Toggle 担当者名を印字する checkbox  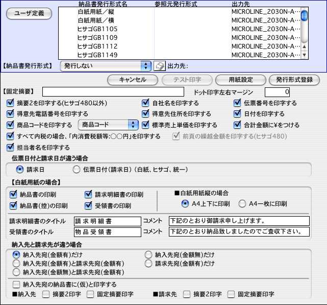(11, 148)
